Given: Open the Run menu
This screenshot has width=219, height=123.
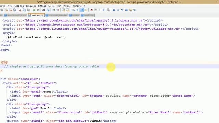Looking at the screenshot, I should pyautogui.click(x=59, y=6).
